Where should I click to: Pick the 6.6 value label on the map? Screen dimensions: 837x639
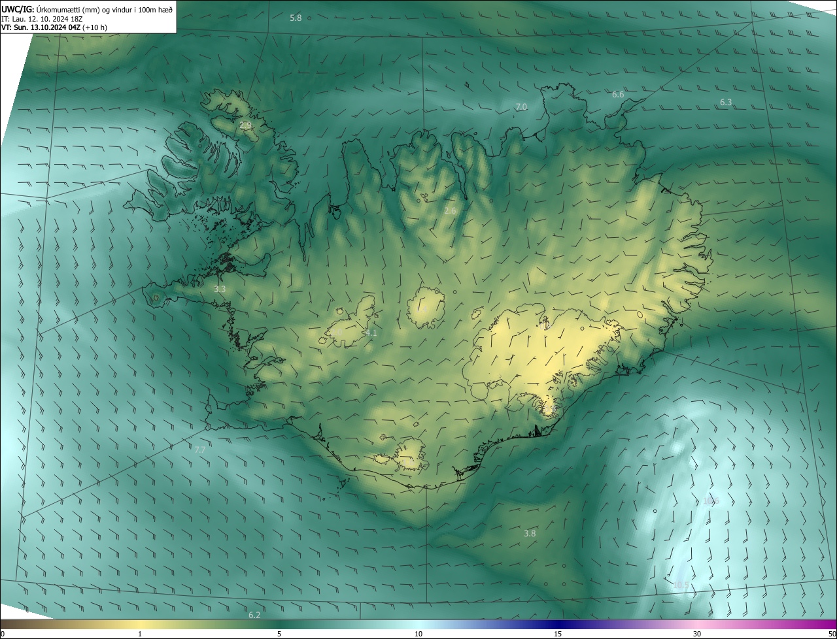tap(618, 95)
